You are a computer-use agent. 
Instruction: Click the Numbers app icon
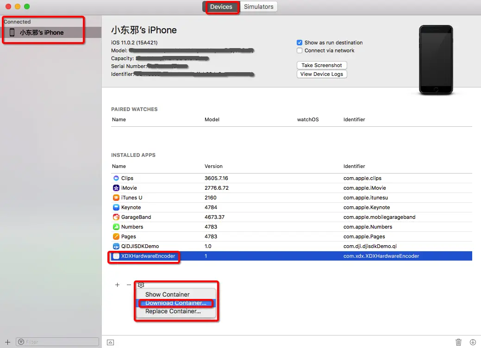point(116,227)
